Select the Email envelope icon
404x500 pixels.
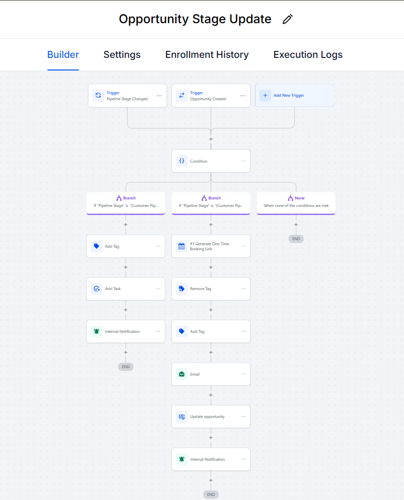pyautogui.click(x=182, y=374)
